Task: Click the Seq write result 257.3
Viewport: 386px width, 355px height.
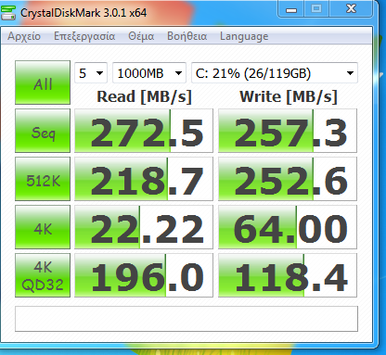Action: point(288,131)
